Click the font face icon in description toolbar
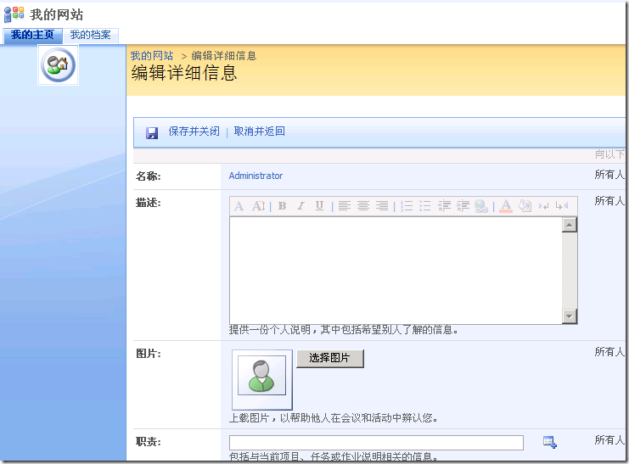This screenshot has height=464, width=629. coord(239,206)
